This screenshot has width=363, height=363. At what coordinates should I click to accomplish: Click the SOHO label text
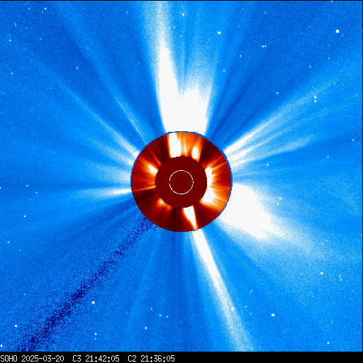point(9,358)
